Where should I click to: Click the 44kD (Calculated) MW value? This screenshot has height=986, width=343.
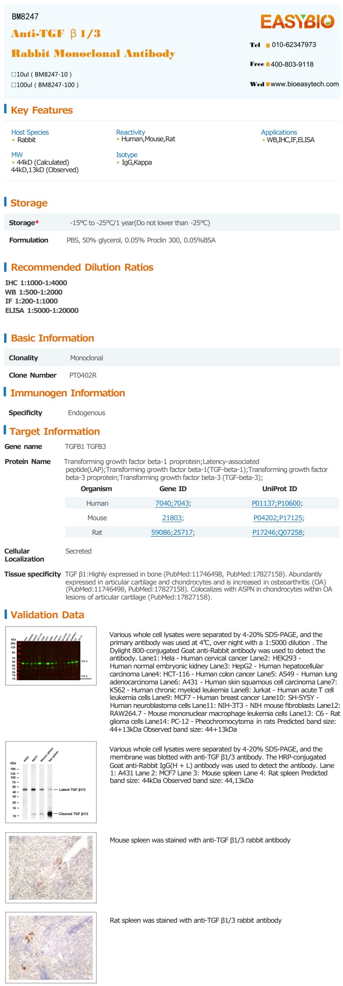click(x=43, y=162)
